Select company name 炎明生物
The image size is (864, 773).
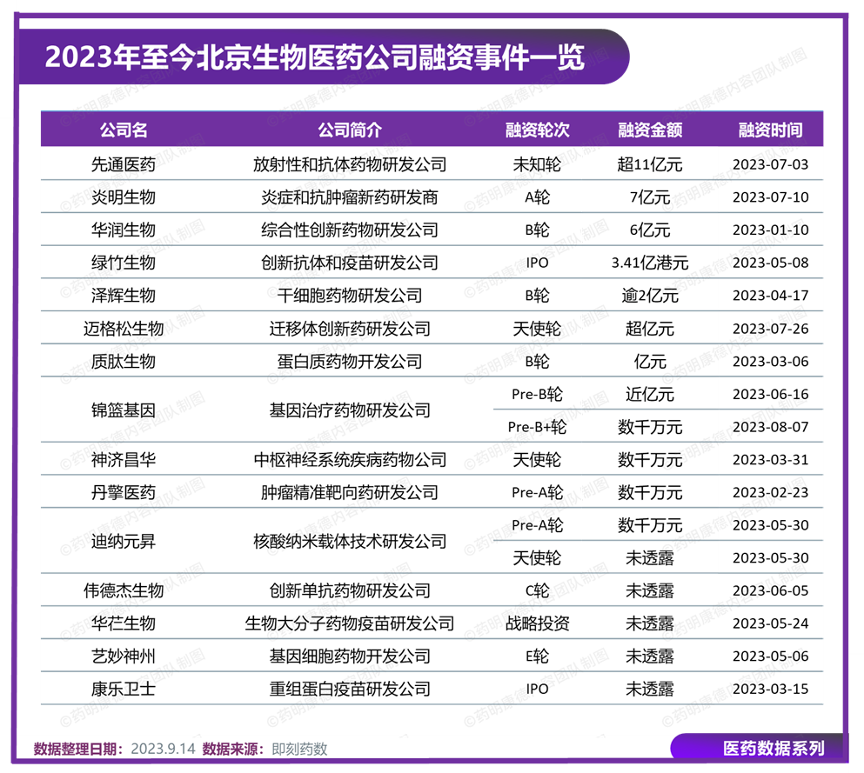click(124, 197)
